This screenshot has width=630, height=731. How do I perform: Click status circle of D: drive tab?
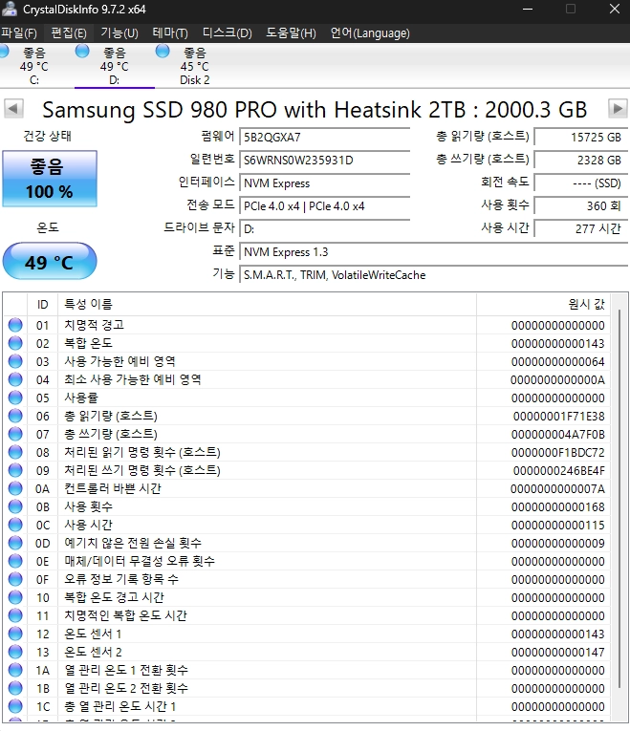pos(82,52)
